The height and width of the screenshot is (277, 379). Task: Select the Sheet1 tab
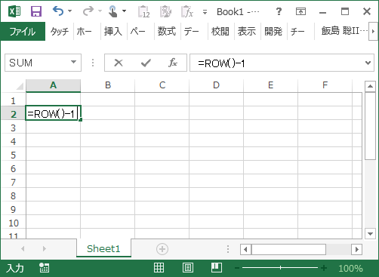click(x=103, y=249)
